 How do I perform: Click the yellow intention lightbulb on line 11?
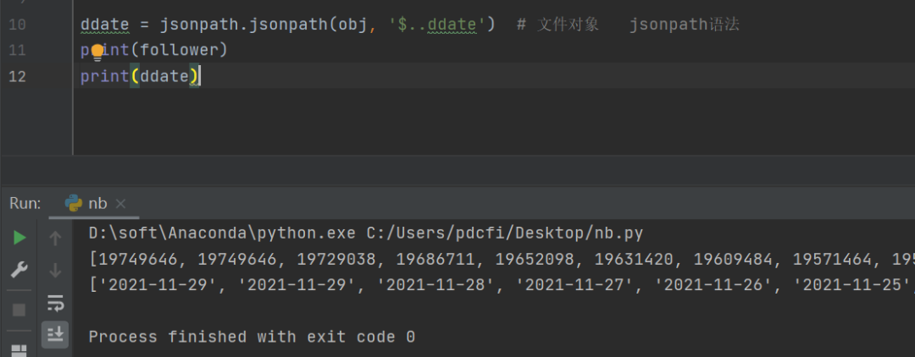pyautogui.click(x=97, y=52)
